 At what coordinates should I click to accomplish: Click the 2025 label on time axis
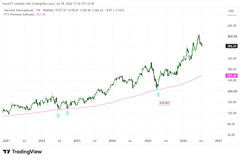tap(148, 141)
